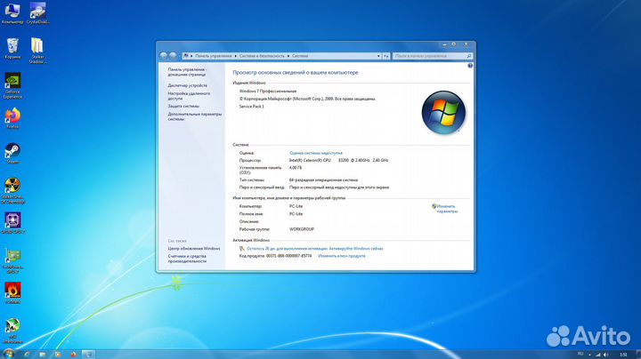Select the Панель управления breadcrumb
Viewport: 641px width, 359px height.
(x=214, y=56)
